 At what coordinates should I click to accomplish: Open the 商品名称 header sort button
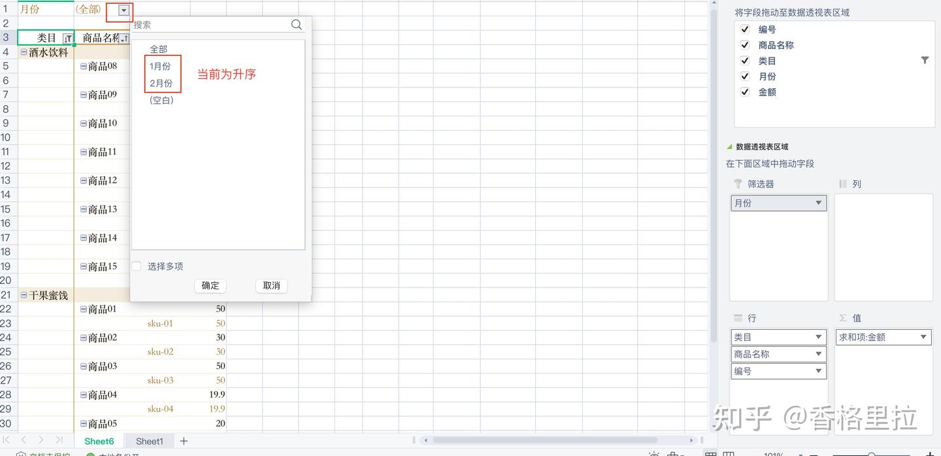tap(124, 39)
